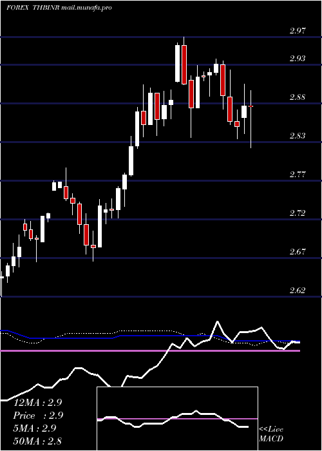Screen dimensions: 322x451
Task: Select the 2.83 price axis label
Action: 298,135
